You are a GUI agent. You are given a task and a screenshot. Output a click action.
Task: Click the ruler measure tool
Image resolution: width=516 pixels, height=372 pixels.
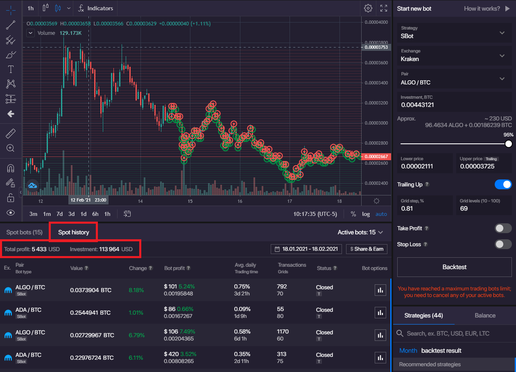pyautogui.click(x=11, y=133)
